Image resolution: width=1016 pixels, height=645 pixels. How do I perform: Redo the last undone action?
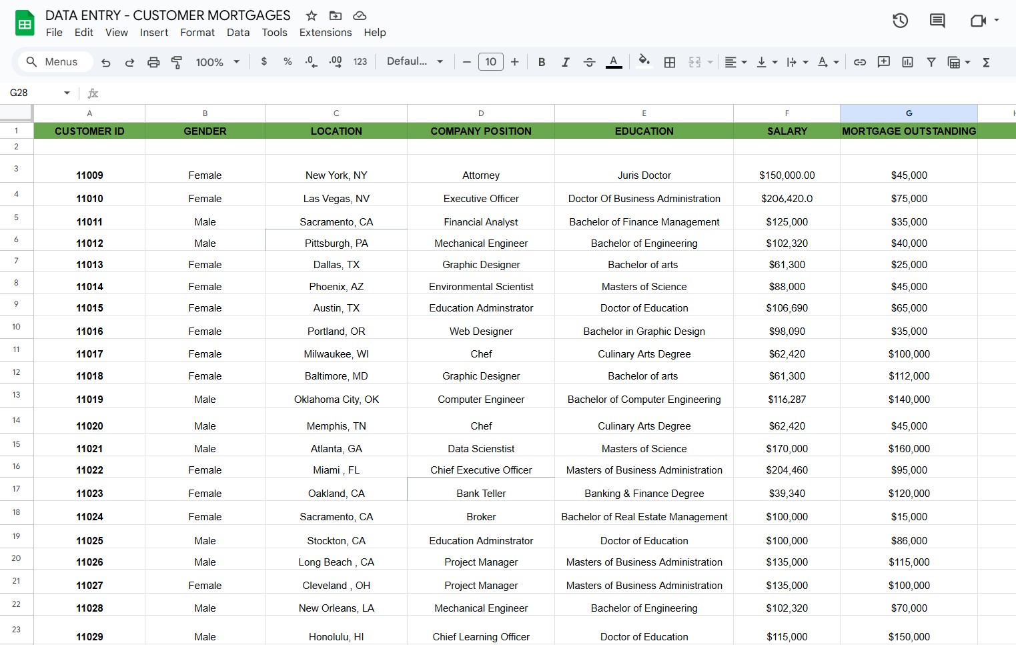pyautogui.click(x=129, y=62)
